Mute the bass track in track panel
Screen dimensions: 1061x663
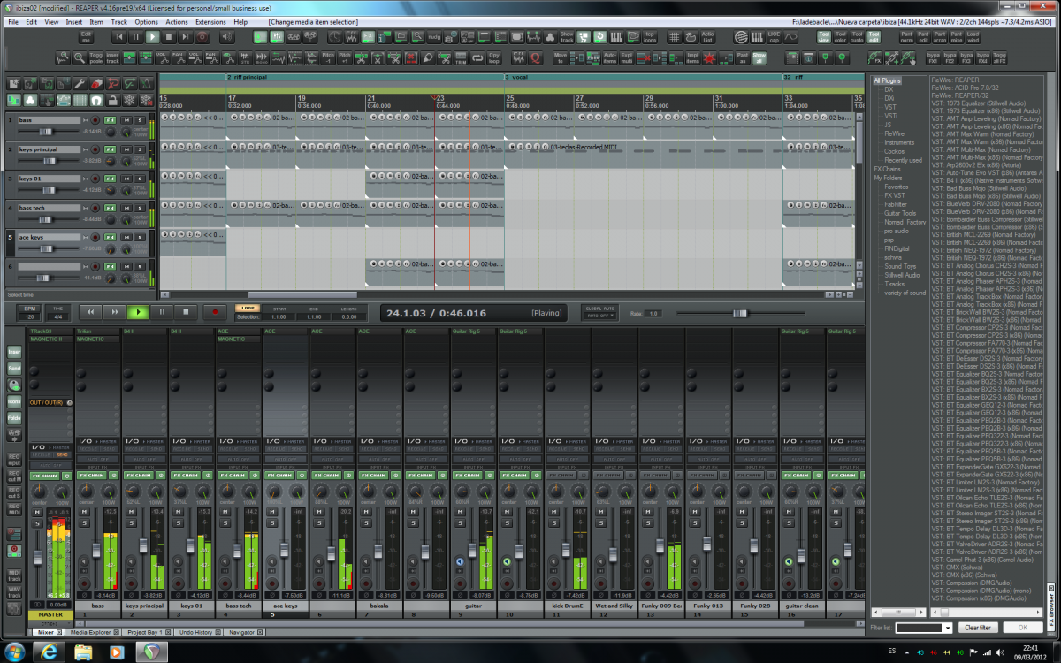click(x=127, y=119)
